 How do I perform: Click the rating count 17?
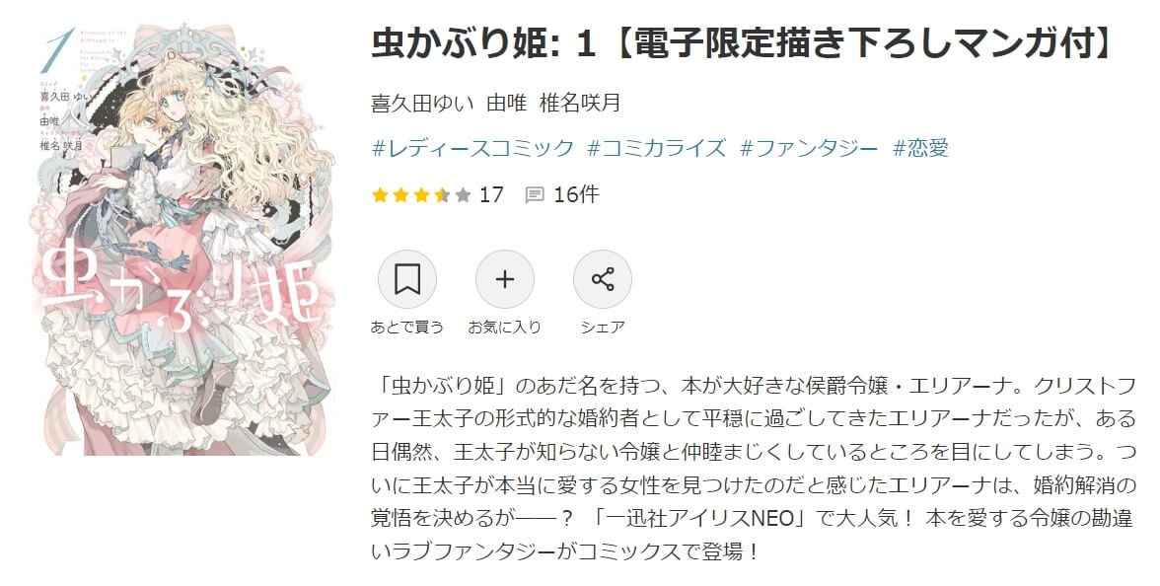(x=491, y=194)
